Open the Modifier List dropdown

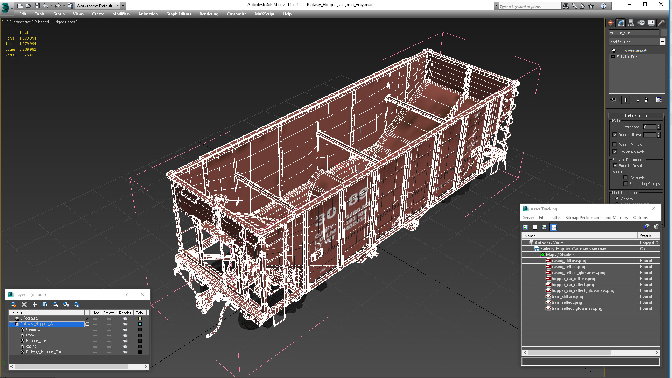tap(663, 42)
